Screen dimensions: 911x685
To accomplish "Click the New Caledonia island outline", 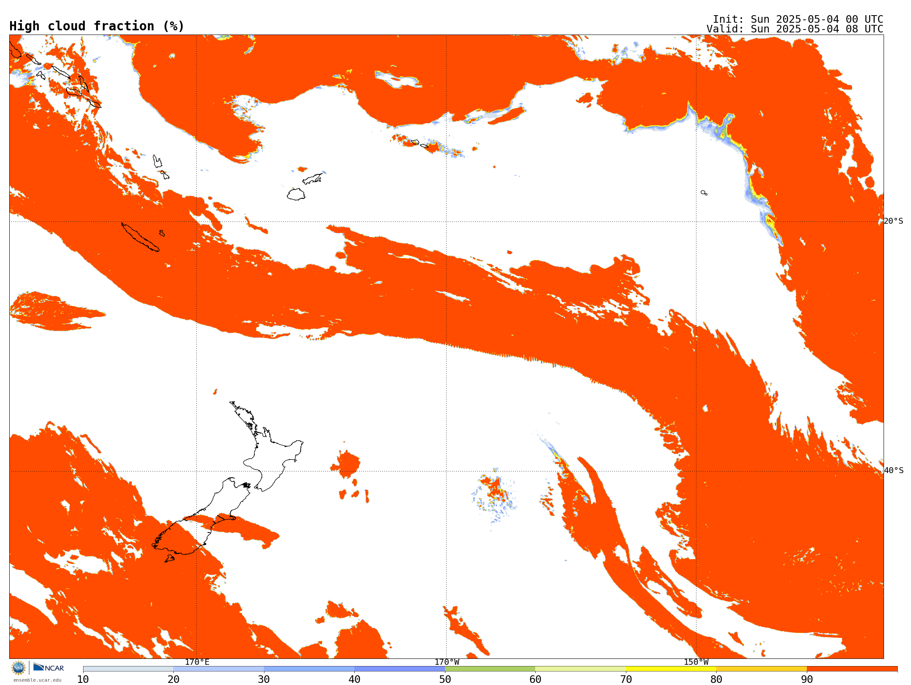I will (140, 237).
